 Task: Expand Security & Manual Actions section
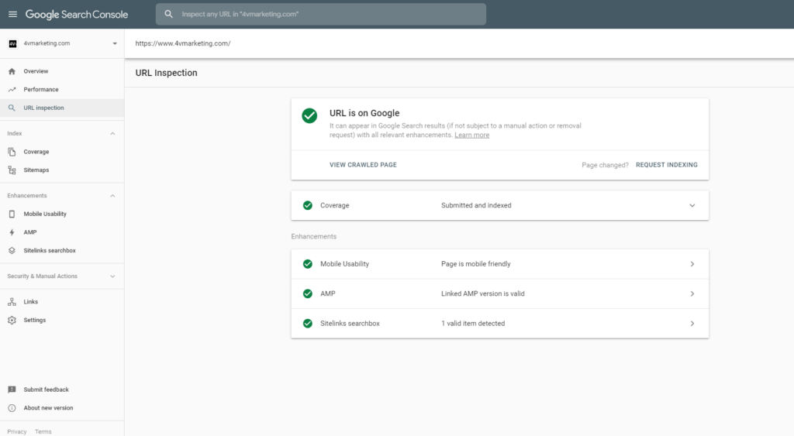pyautogui.click(x=112, y=276)
